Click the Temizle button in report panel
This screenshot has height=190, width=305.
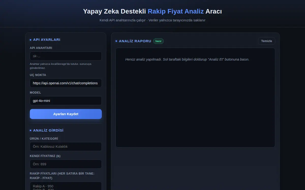[266, 41]
